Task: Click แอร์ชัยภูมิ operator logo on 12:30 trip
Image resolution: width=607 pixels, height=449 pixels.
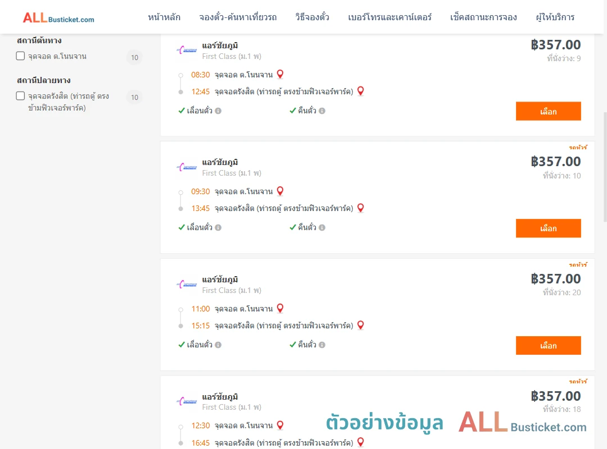Action: click(187, 401)
